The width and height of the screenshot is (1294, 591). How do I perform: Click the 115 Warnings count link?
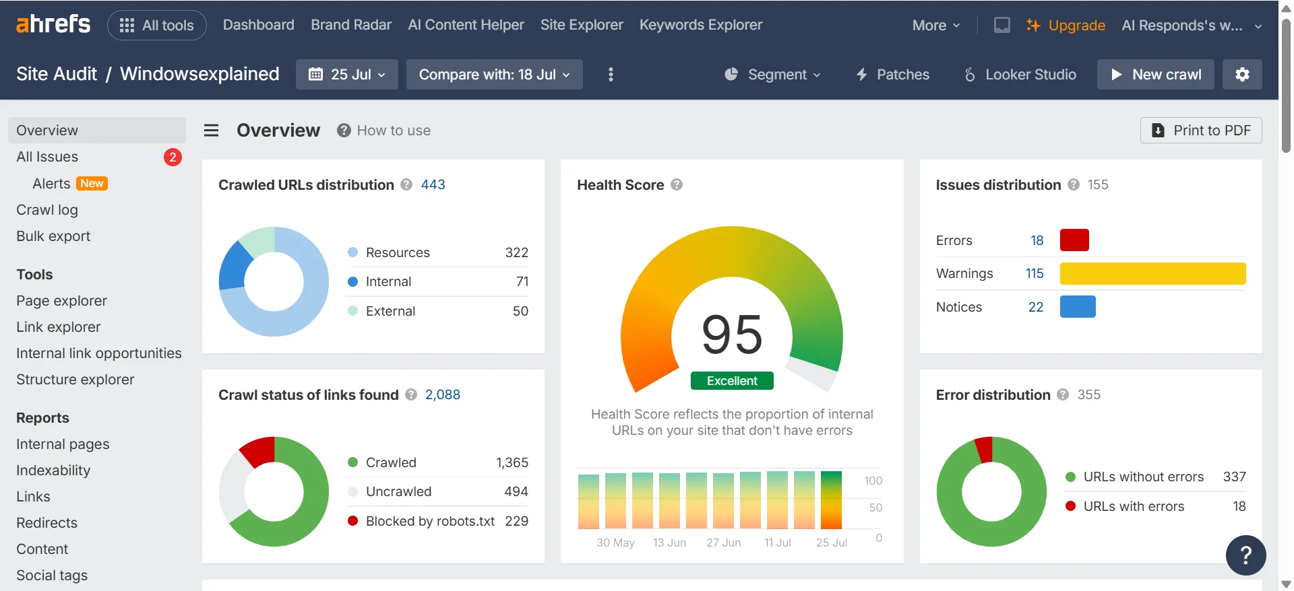pyautogui.click(x=1035, y=273)
